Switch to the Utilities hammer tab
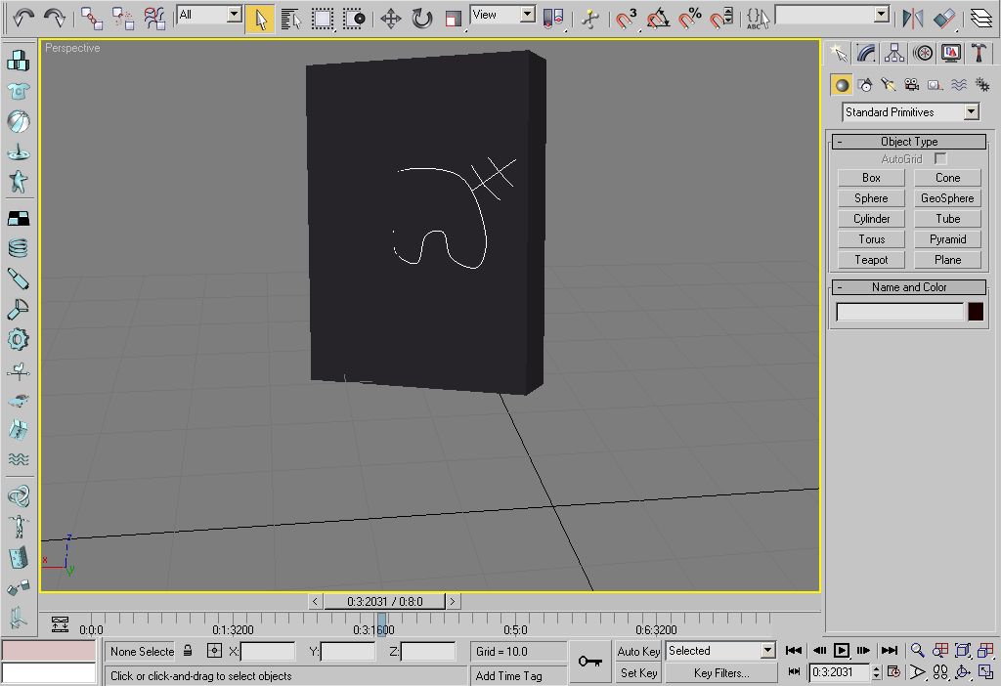 pyautogui.click(x=977, y=53)
